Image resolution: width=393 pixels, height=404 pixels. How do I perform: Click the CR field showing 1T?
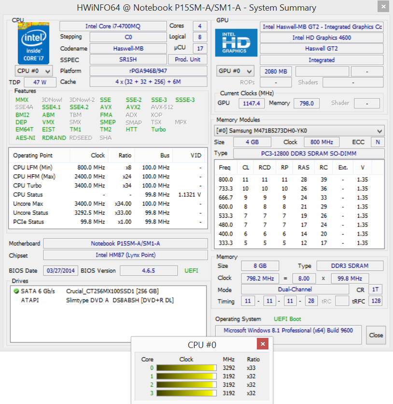click(375, 289)
